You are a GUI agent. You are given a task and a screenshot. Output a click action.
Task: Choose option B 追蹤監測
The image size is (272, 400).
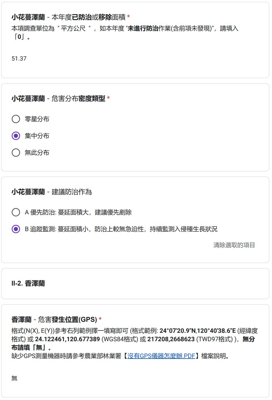[x=16, y=229]
